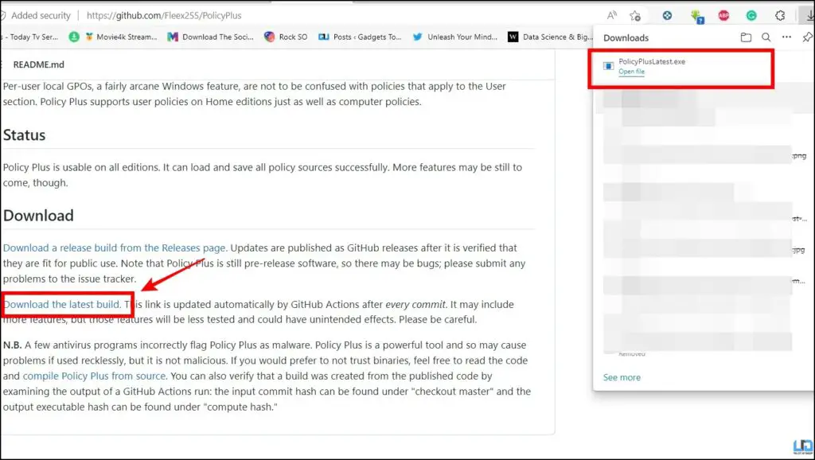Open Data Science & Big... bookmark
Screen dimensions: 815x460
coord(550,37)
